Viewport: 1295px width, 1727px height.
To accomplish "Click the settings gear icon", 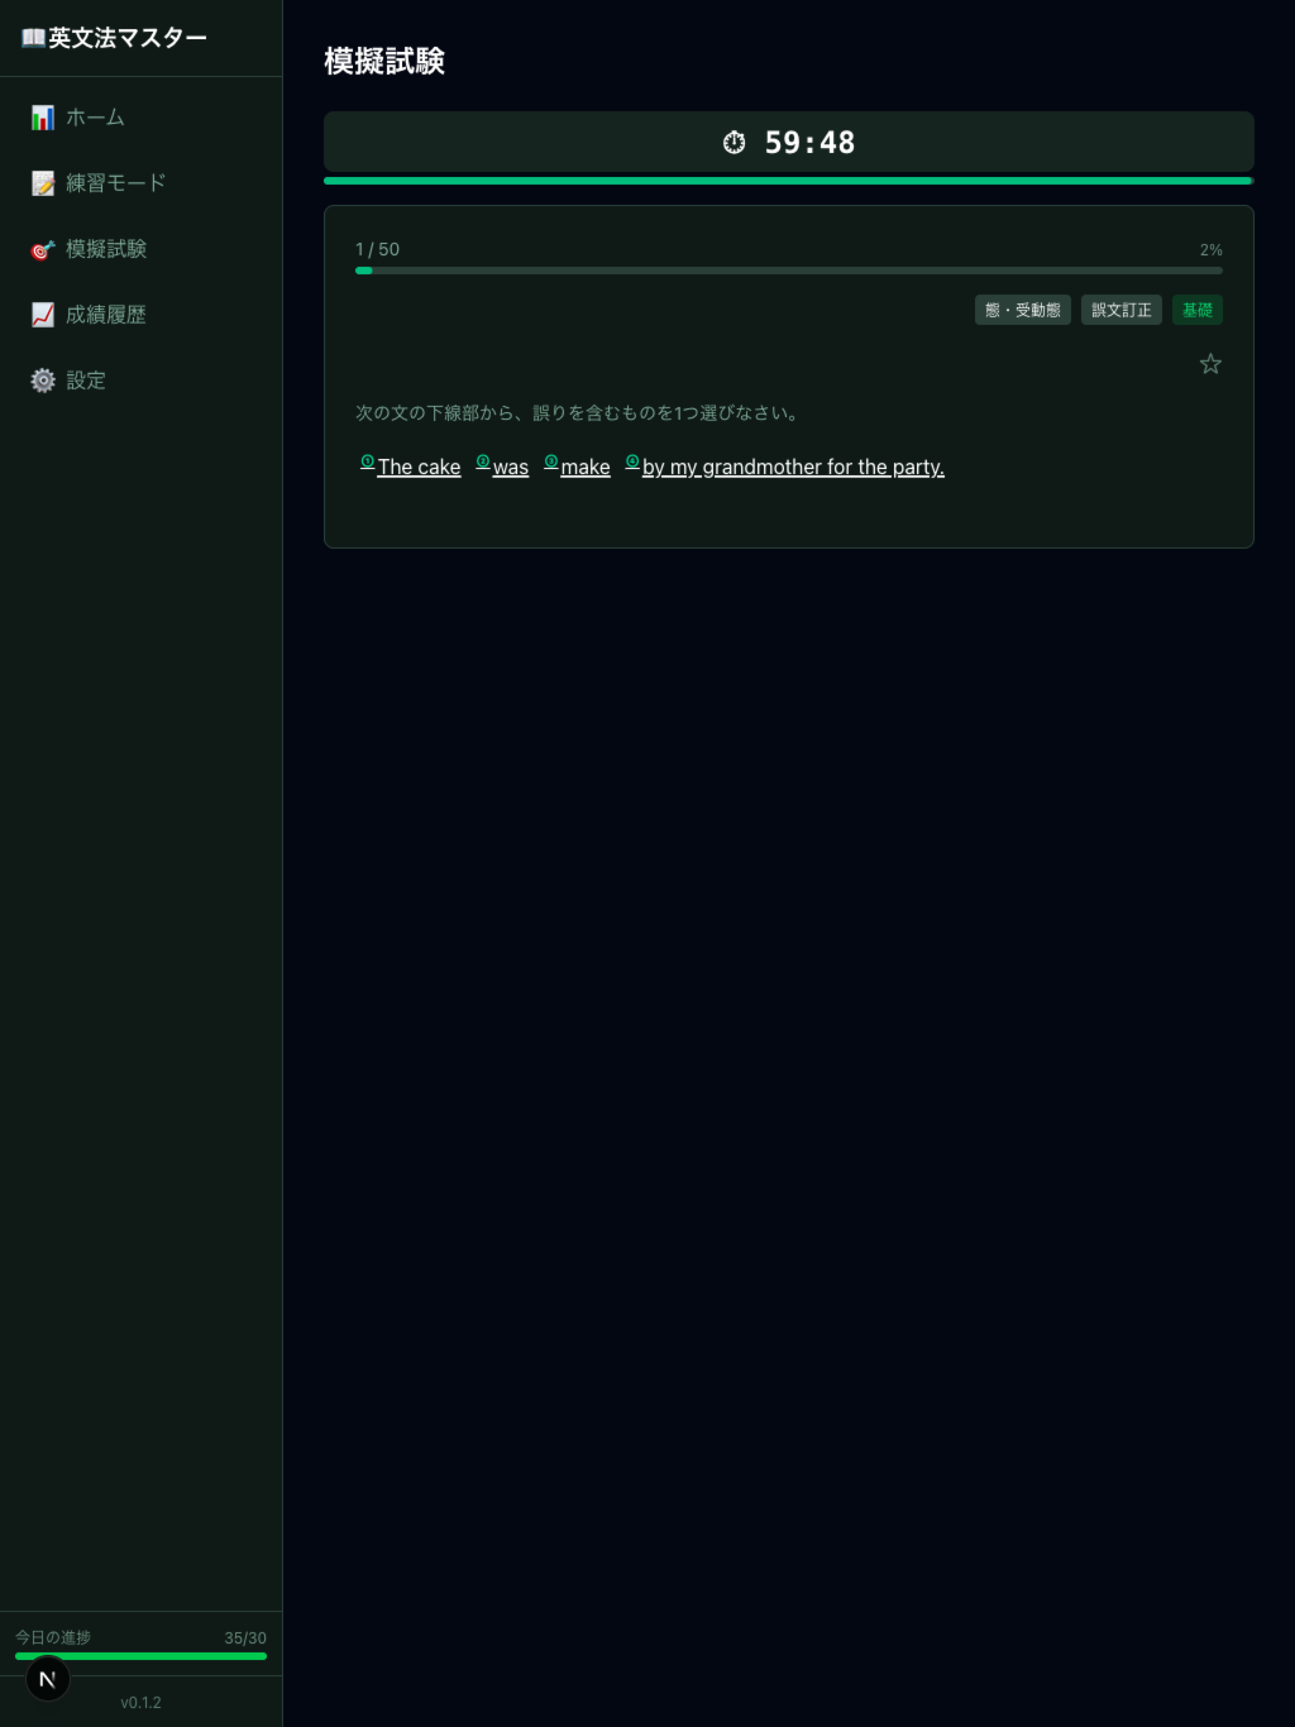I will click(x=43, y=380).
